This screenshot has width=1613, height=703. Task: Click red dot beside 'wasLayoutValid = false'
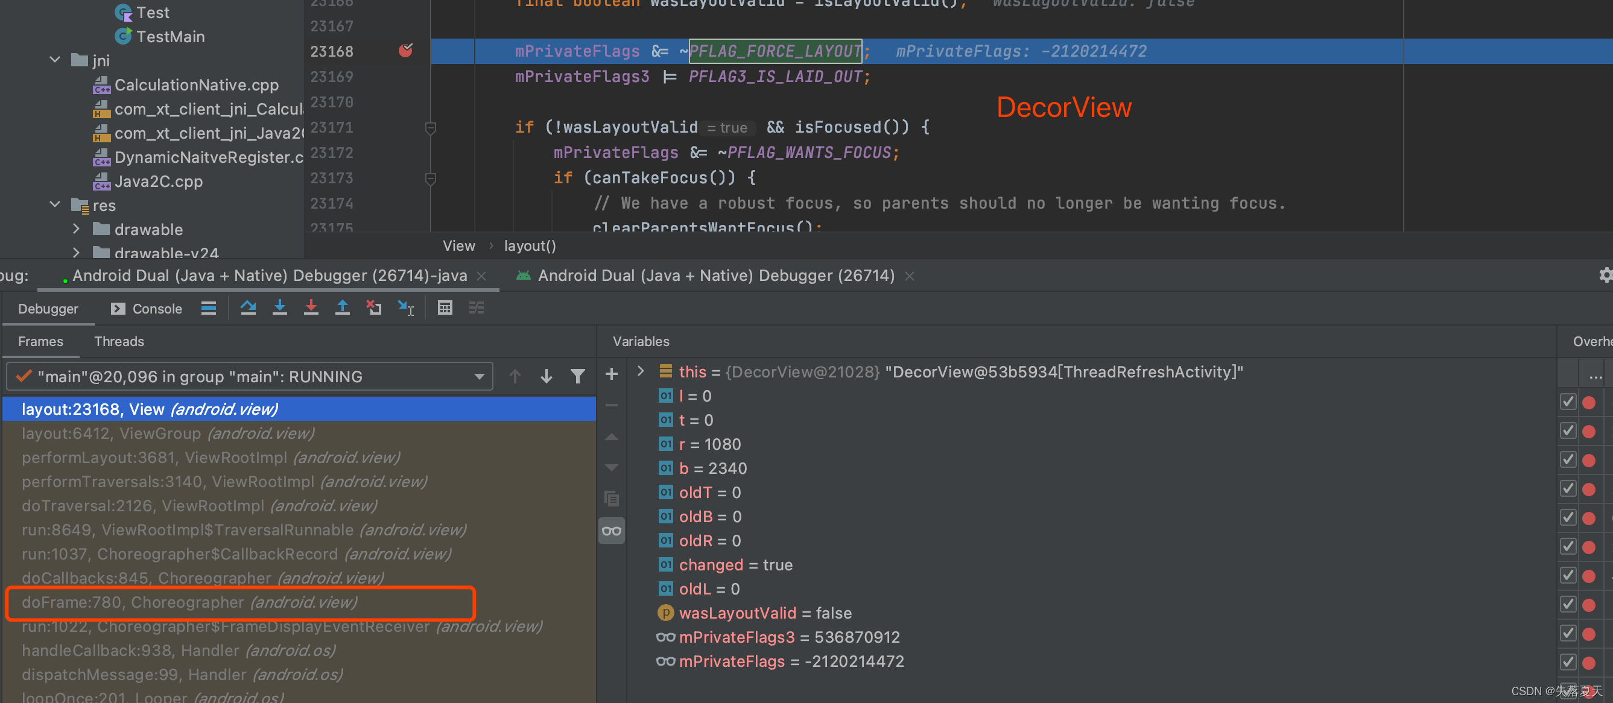point(1589,605)
